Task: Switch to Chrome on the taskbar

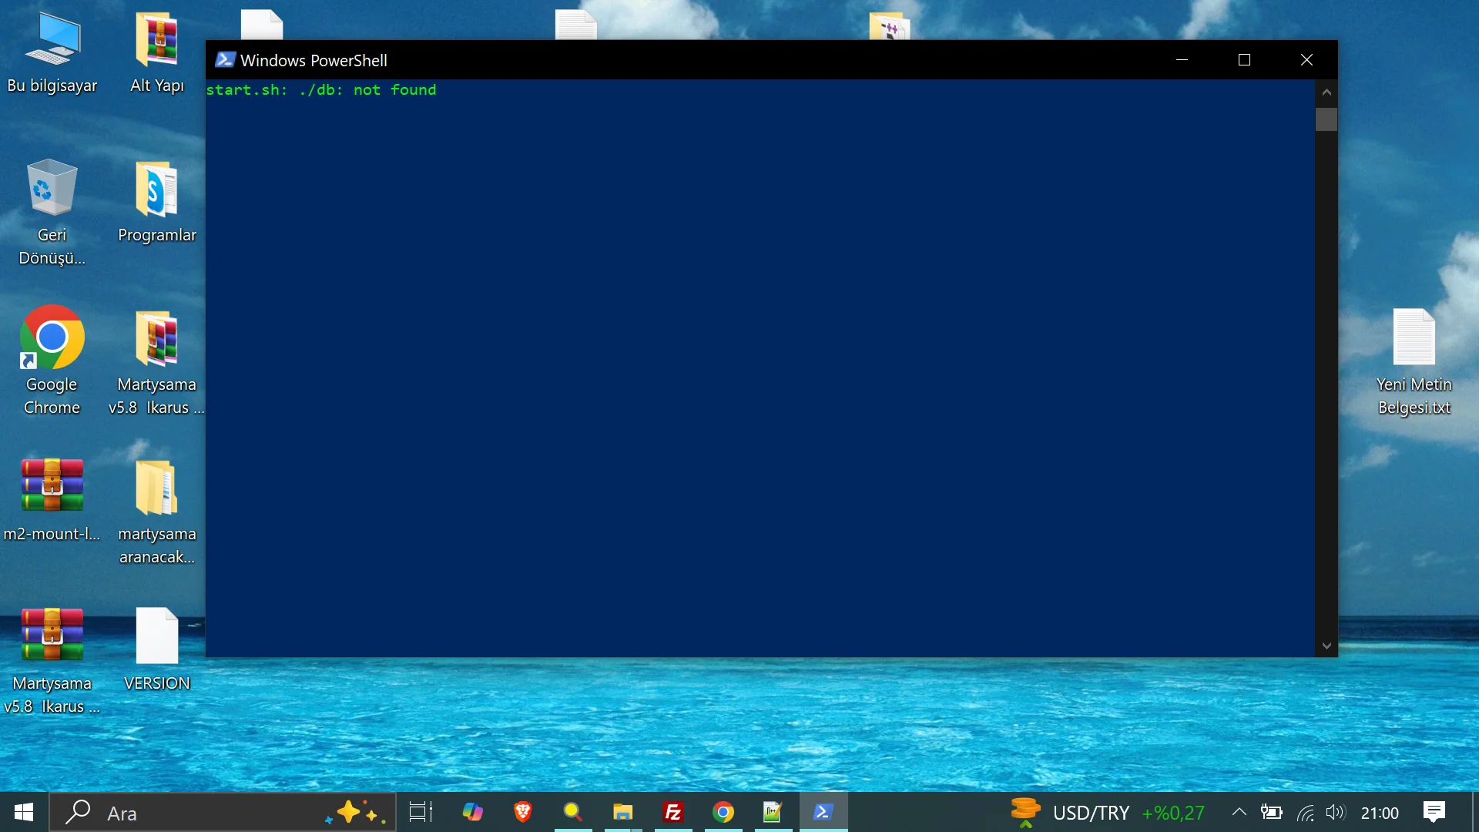Action: tap(723, 812)
